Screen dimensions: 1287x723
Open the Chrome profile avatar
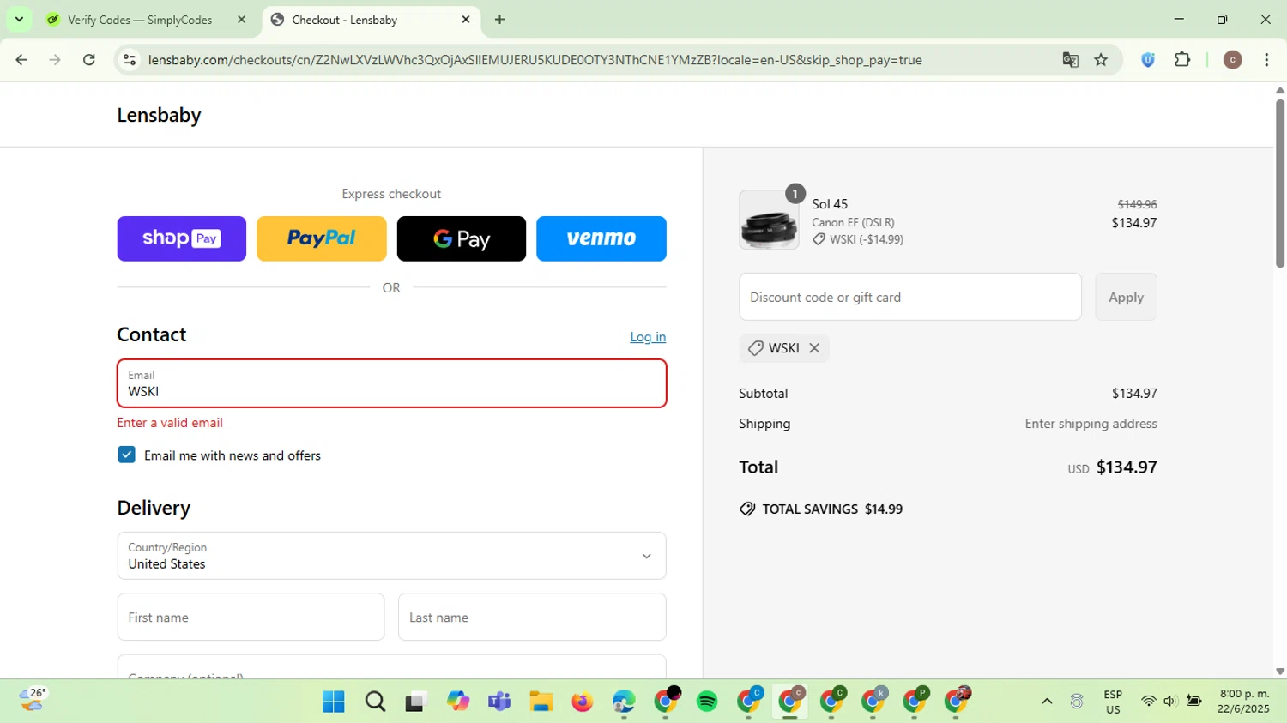click(x=1232, y=60)
